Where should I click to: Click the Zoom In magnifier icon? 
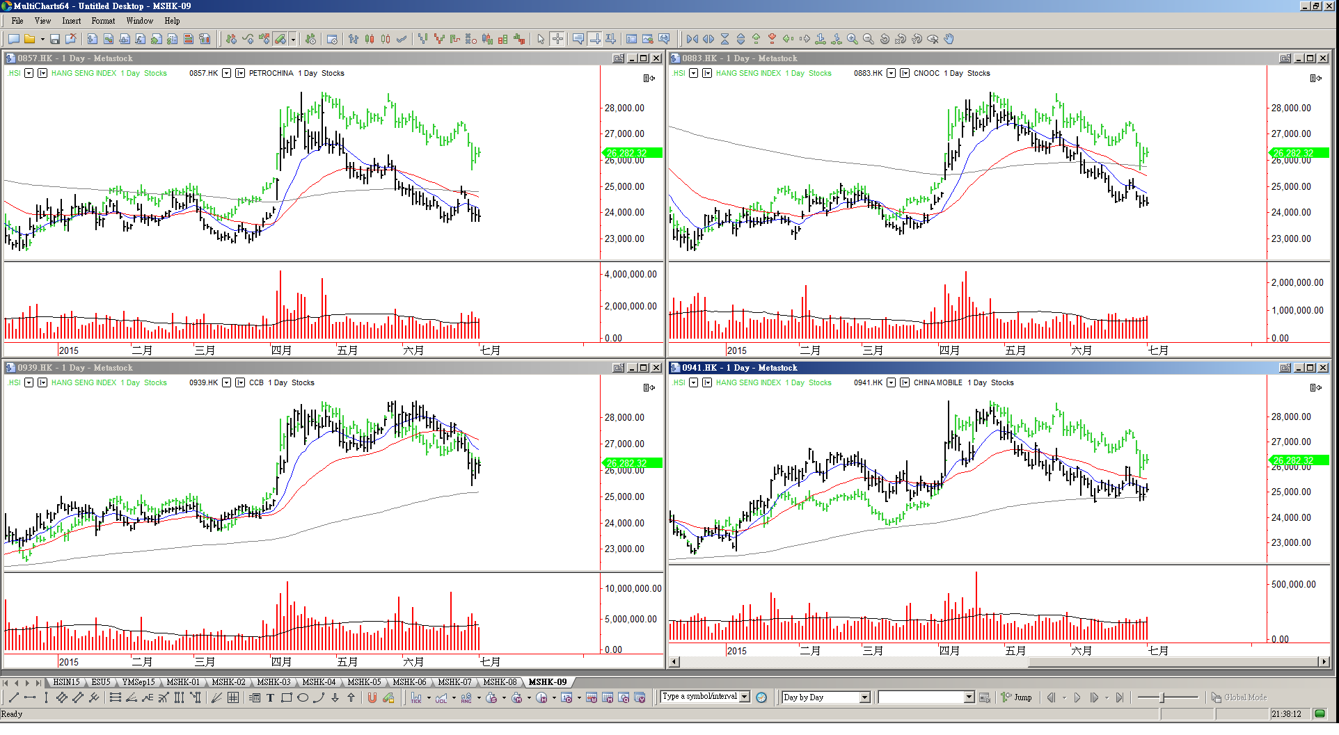tap(852, 40)
